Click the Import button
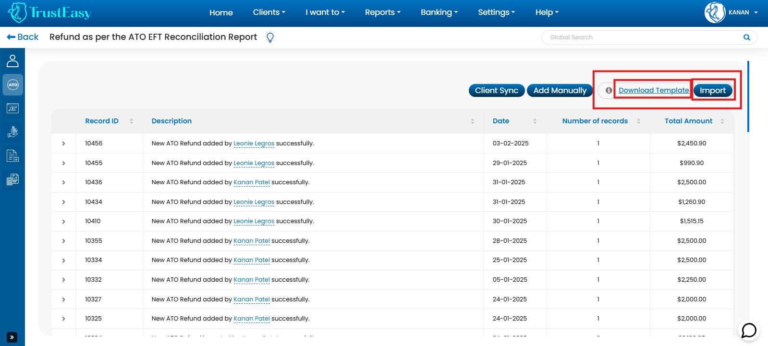 (712, 90)
